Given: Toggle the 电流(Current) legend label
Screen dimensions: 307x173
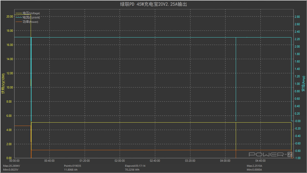Looking at the screenshot, I should tap(31, 17).
